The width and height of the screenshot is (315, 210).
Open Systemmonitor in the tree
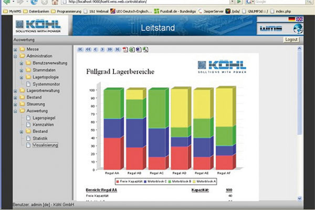(x=46, y=83)
